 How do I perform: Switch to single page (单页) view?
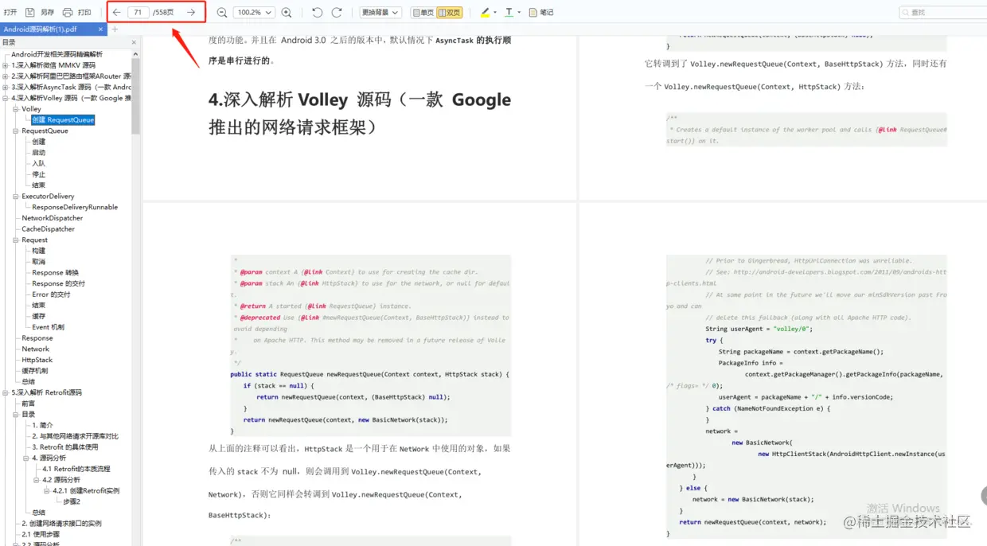point(423,13)
